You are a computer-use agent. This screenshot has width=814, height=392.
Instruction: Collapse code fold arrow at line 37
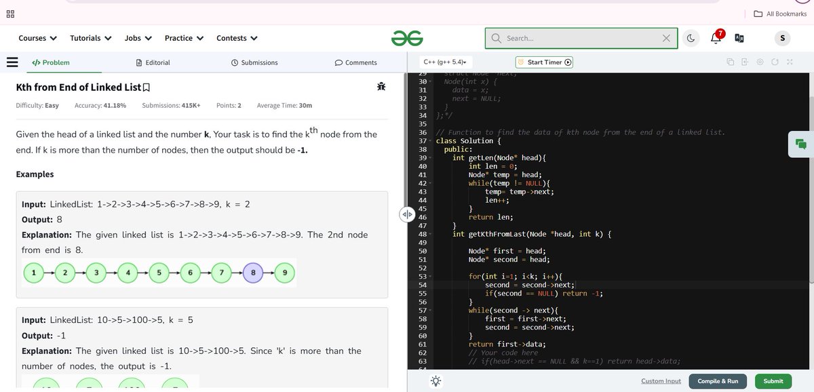tap(430, 141)
